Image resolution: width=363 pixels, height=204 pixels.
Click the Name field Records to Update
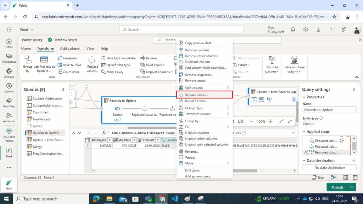pyautogui.click(x=329, y=110)
